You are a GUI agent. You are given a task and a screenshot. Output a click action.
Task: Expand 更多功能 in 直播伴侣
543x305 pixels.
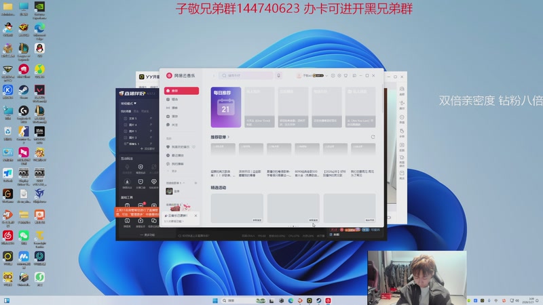[x=147, y=235]
